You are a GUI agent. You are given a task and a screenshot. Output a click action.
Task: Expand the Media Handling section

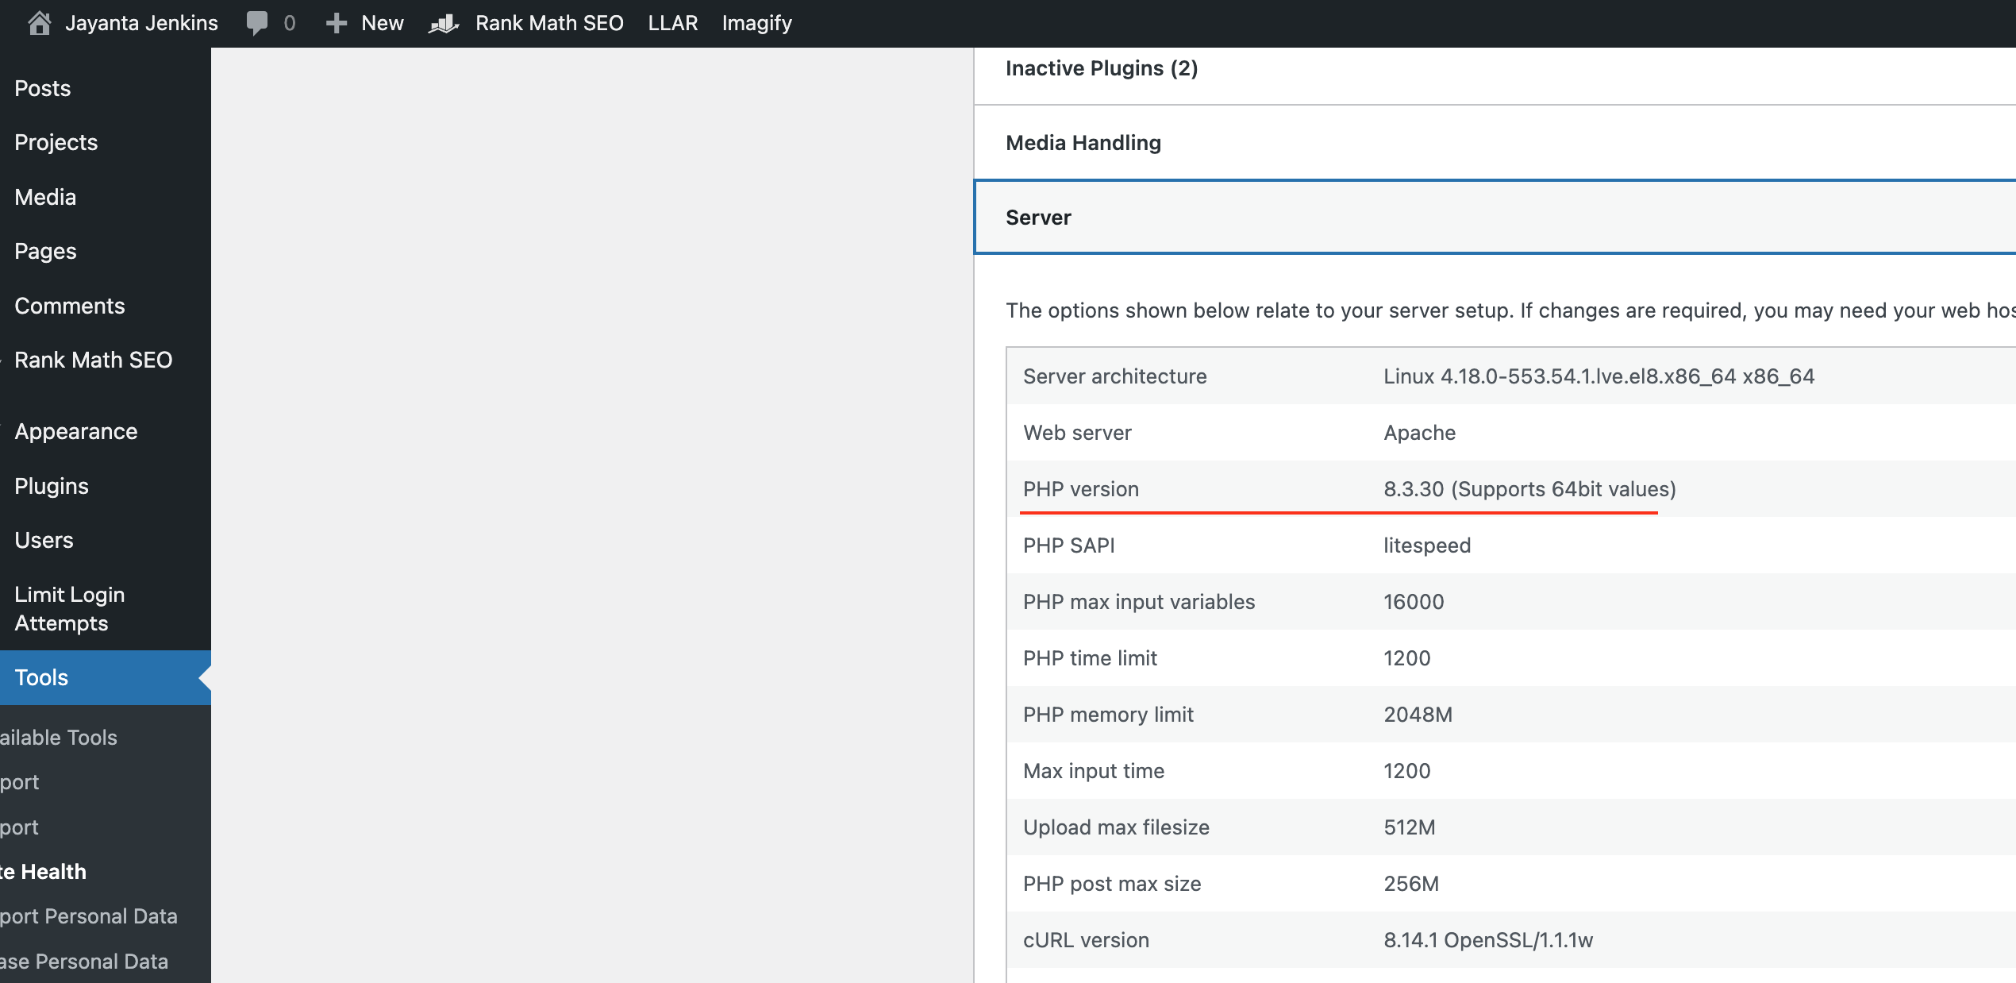[1495, 143]
